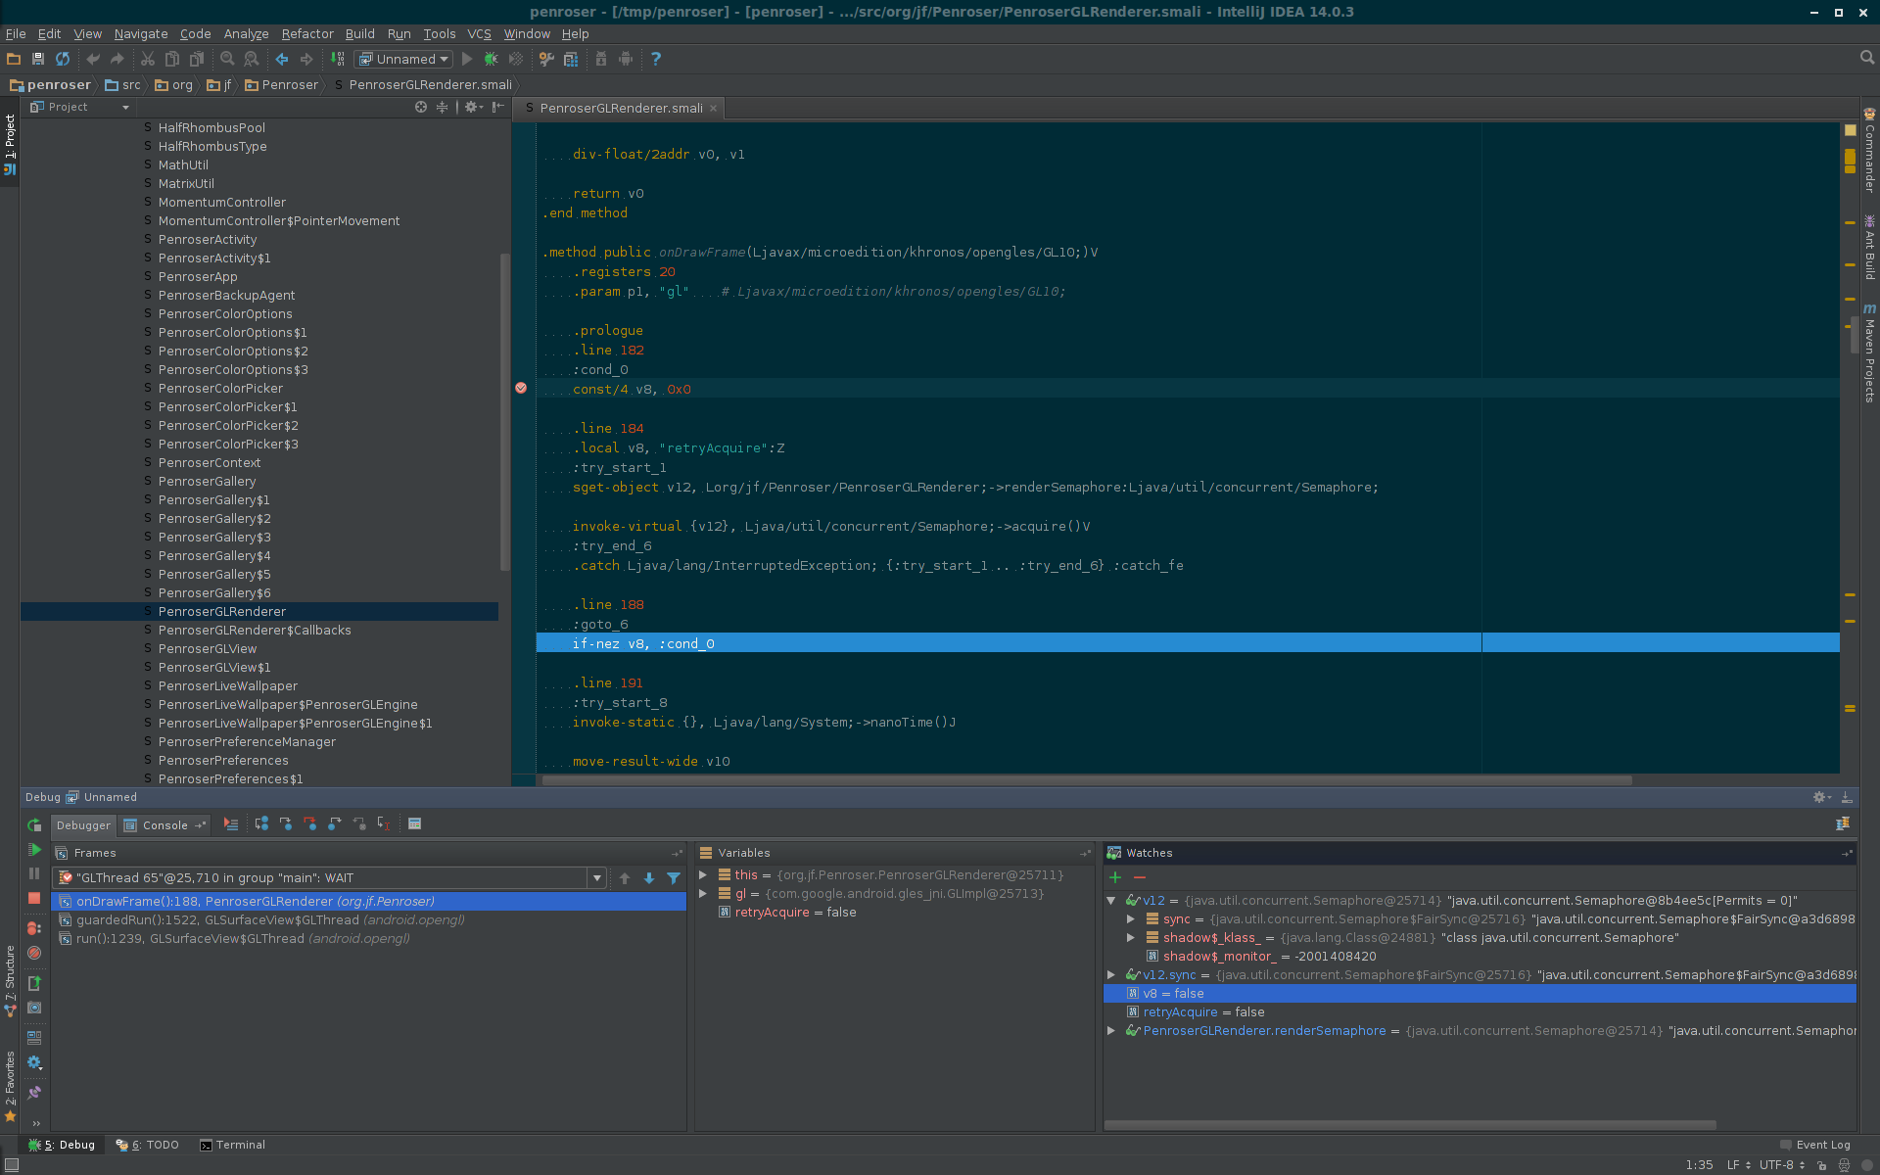
Task: Toggle Mute Breakpoints in debug sidebar
Action: (x=34, y=953)
